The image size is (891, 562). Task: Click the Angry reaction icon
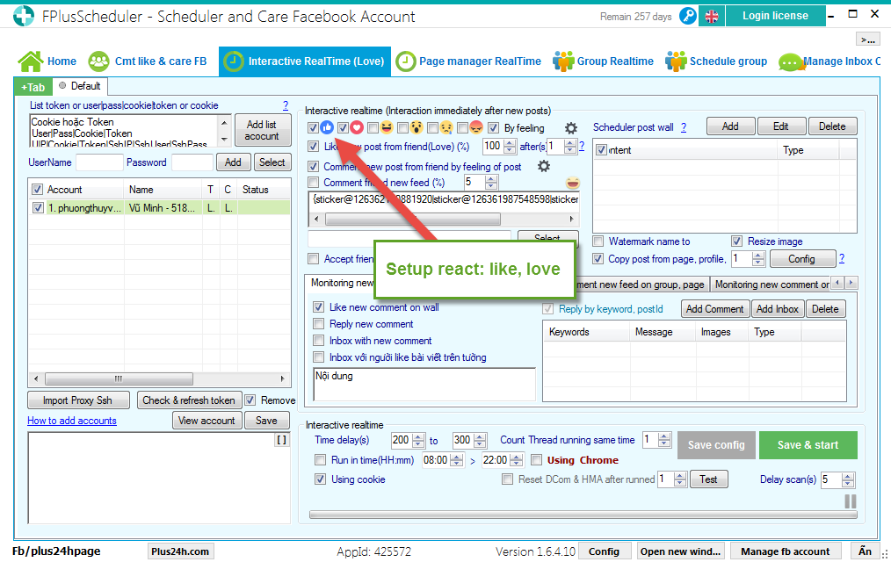coord(476,127)
